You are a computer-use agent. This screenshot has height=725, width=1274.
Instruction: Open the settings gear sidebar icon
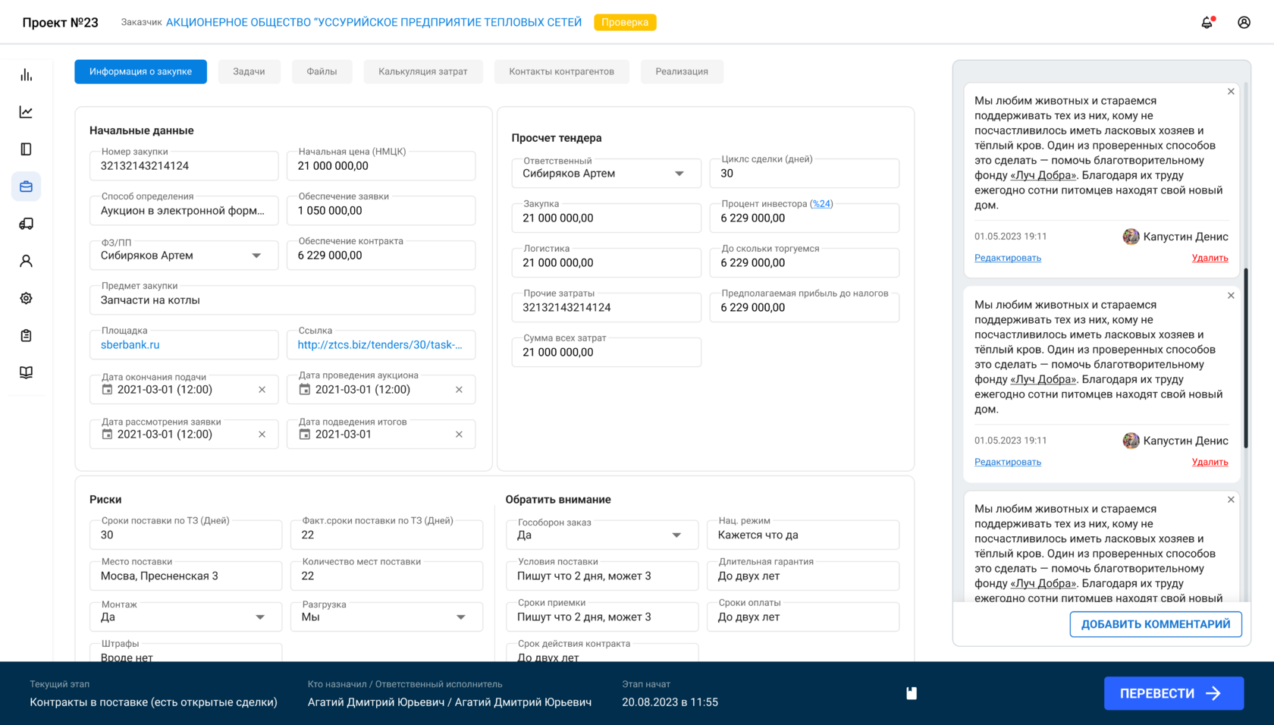[26, 298]
